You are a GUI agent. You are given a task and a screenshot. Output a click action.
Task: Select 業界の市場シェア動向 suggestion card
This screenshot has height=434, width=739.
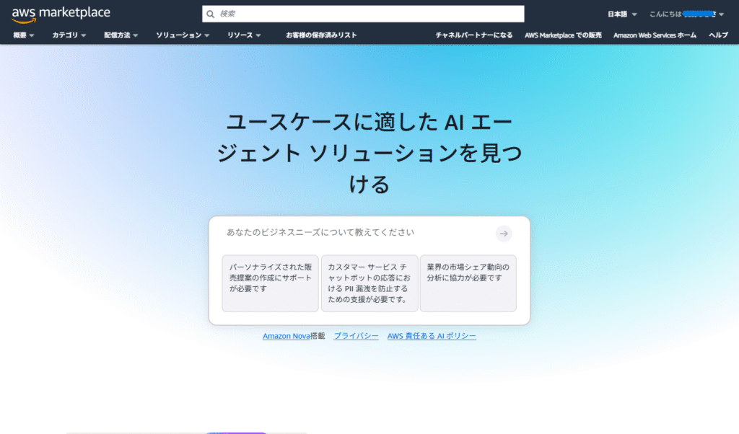pos(468,283)
